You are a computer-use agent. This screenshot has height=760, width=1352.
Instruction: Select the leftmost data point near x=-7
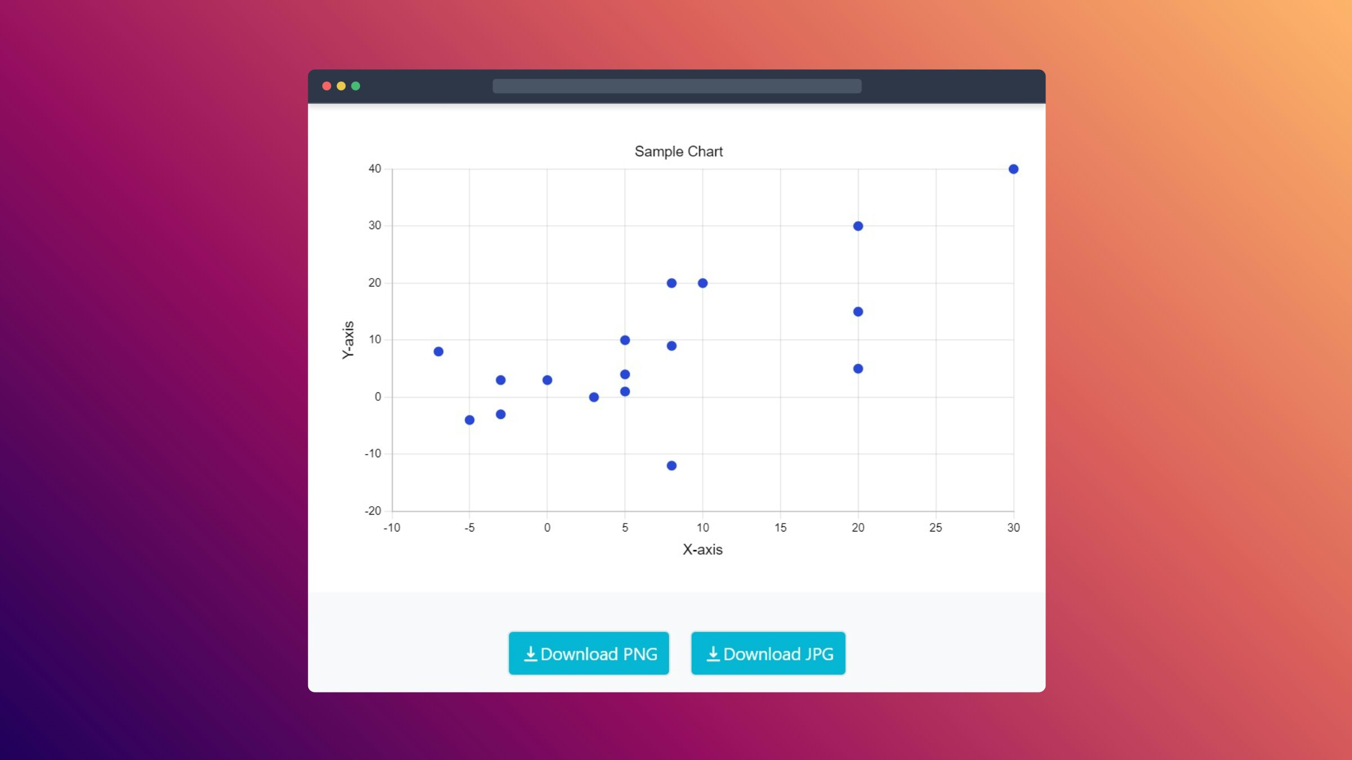click(x=438, y=351)
